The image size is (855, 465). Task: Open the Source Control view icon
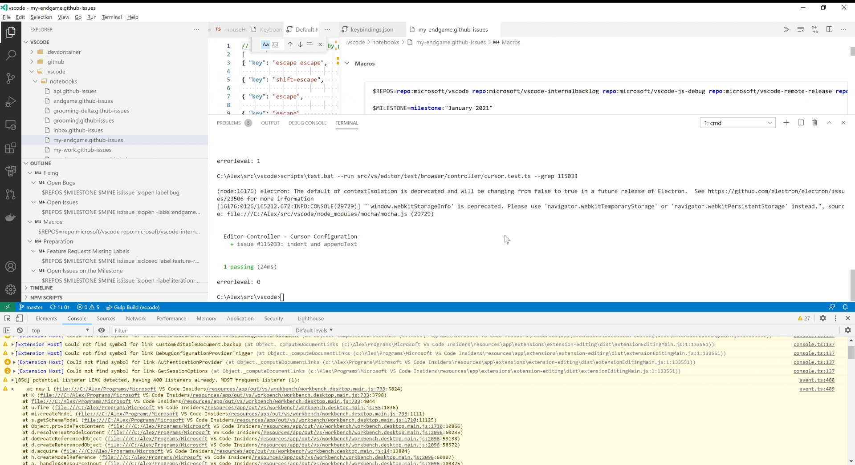11,78
